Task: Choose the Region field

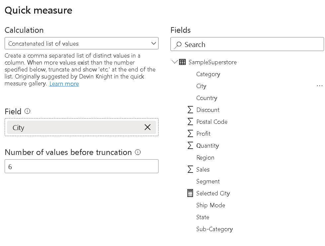Action: (x=205, y=158)
